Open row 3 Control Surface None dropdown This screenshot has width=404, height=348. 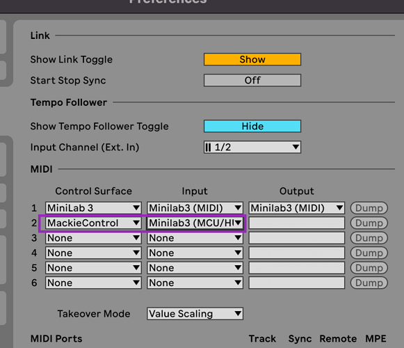tap(93, 238)
